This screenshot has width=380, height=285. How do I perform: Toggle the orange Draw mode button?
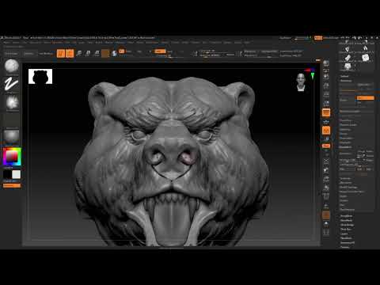(70, 53)
